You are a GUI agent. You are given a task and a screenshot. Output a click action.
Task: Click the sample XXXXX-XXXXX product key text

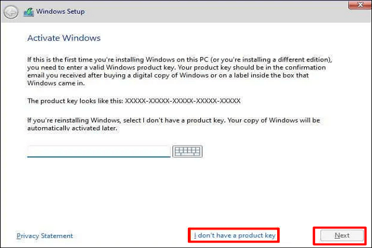pyautogui.click(x=182, y=100)
